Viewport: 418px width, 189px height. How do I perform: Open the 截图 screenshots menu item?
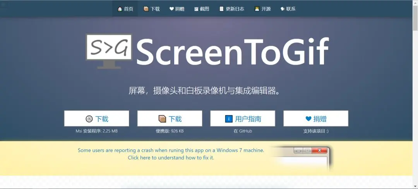202,9
